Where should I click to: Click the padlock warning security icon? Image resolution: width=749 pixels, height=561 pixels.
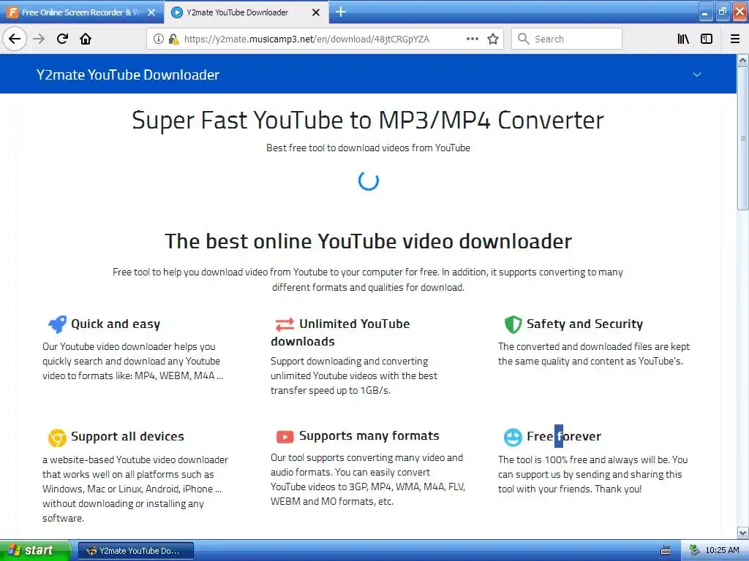[173, 39]
